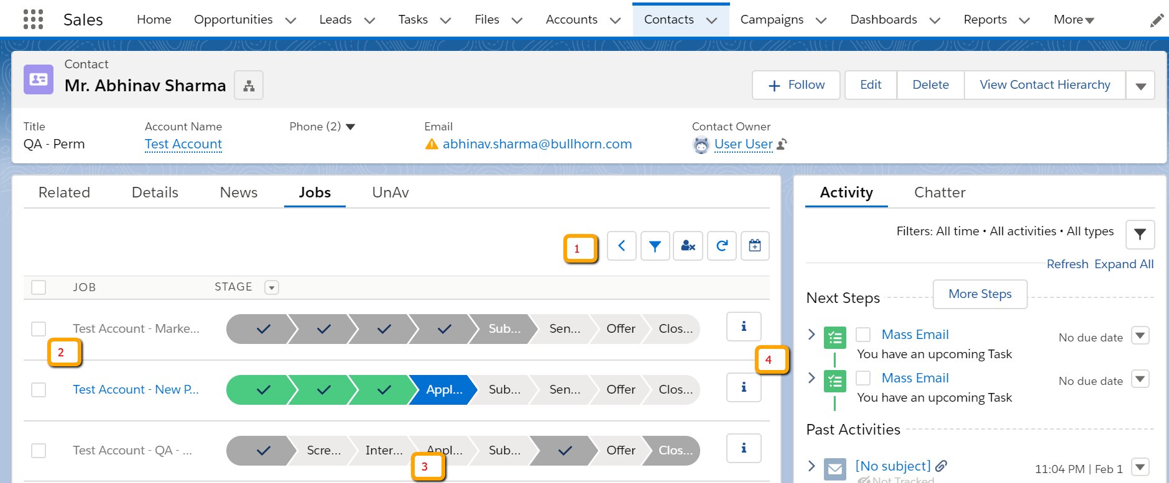Image resolution: width=1169 pixels, height=483 pixels.
Task: Click the contact hierarchy icon beside the name
Action: click(249, 86)
